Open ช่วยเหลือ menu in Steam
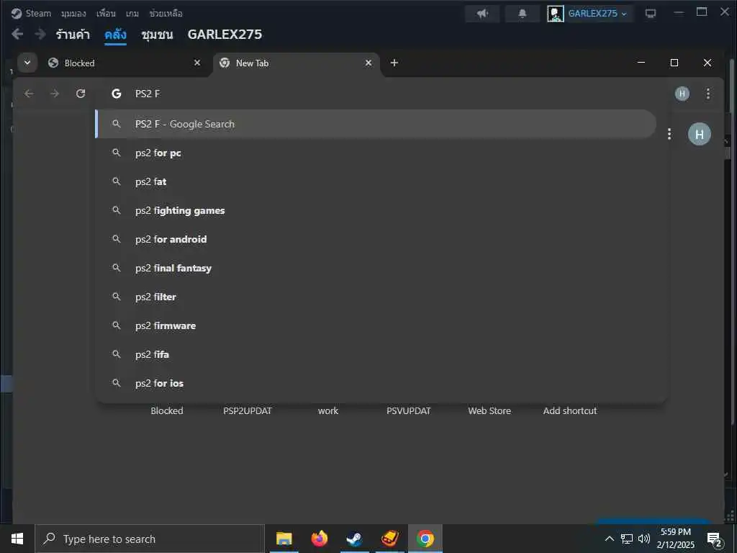 point(166,13)
